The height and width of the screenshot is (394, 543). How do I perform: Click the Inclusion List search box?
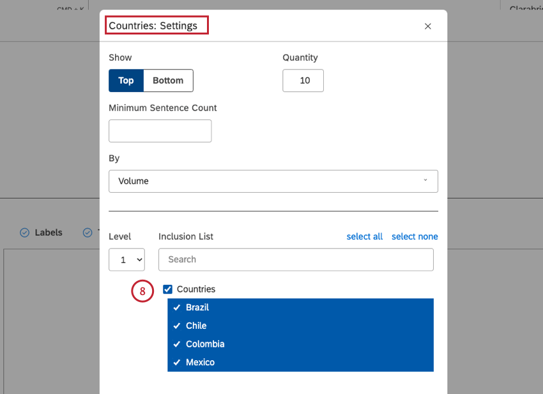tap(296, 260)
